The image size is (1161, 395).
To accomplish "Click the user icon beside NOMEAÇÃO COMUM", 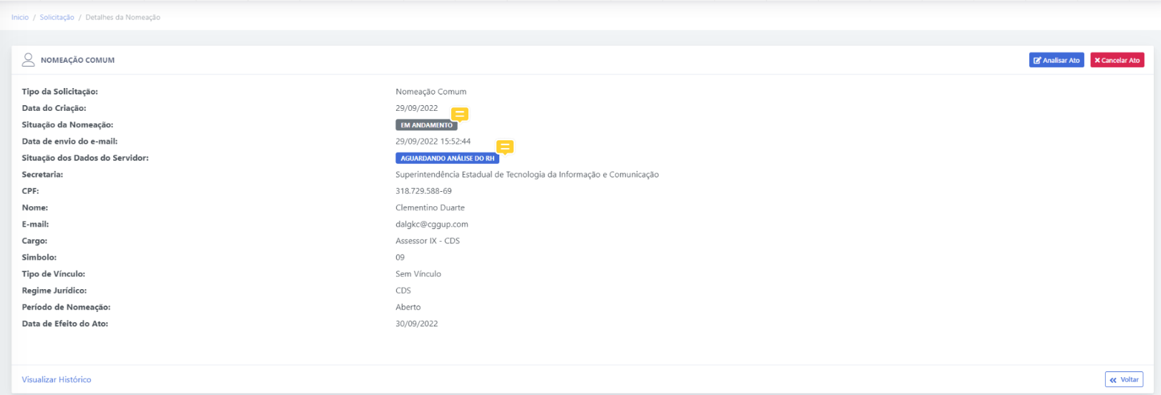I will pyautogui.click(x=29, y=59).
